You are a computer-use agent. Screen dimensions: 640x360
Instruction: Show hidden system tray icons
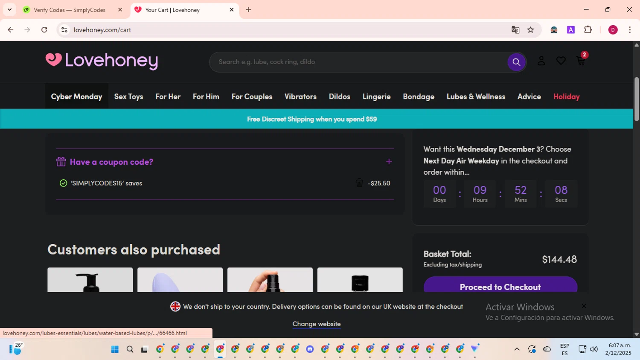tap(517, 349)
